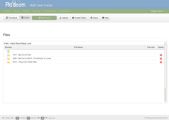Click the Upload button

coord(64,18)
